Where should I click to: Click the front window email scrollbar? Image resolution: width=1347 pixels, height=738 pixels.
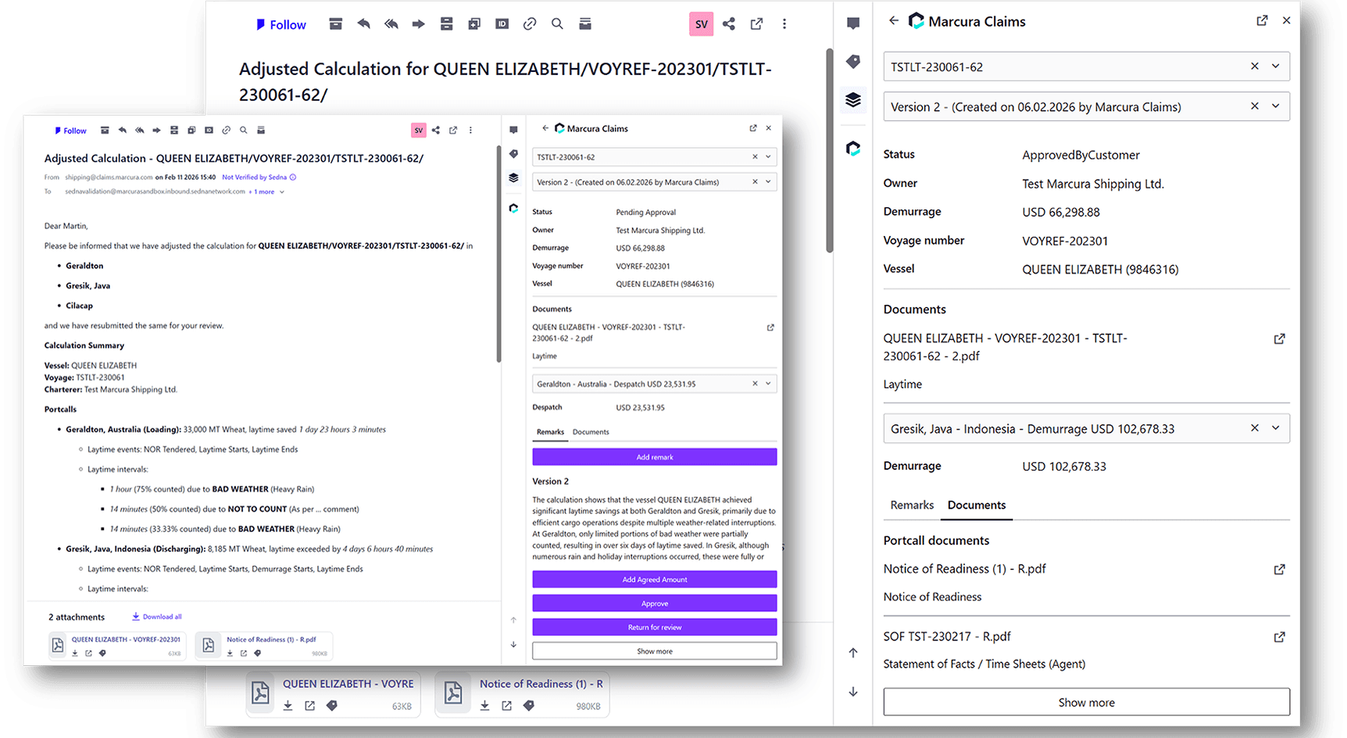(498, 254)
